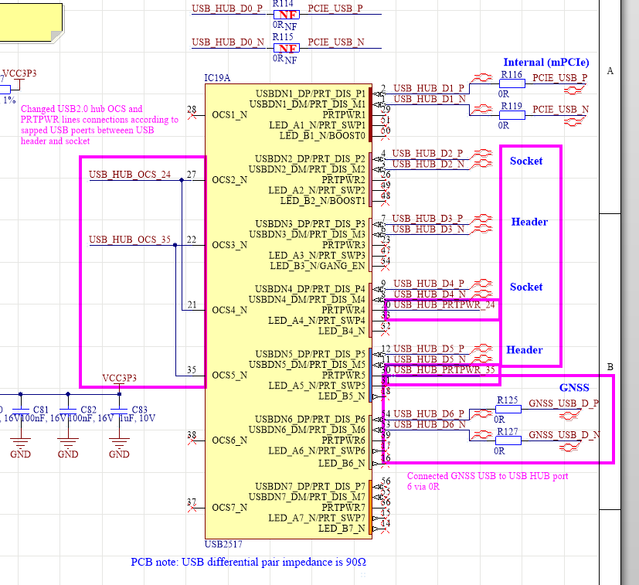Select the GND symbol below C83
639x585 pixels.
click(x=119, y=447)
